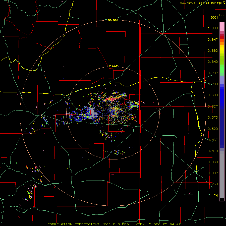Click the 04:42 timestamp in the caption

coord(175,224)
